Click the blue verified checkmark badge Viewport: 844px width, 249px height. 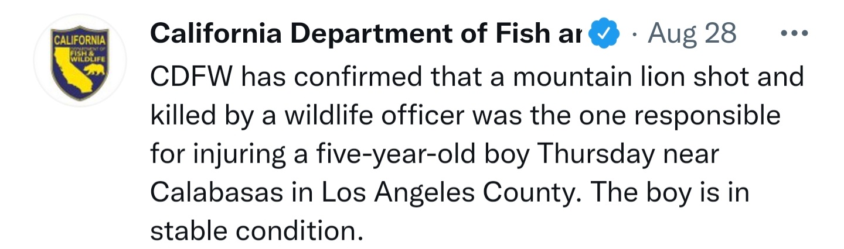604,34
